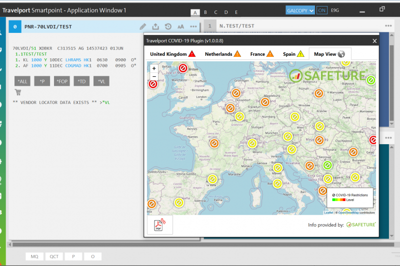Screen dimensions: 400x266
Task: Switch to work area tab C
Action: pos(216,12)
